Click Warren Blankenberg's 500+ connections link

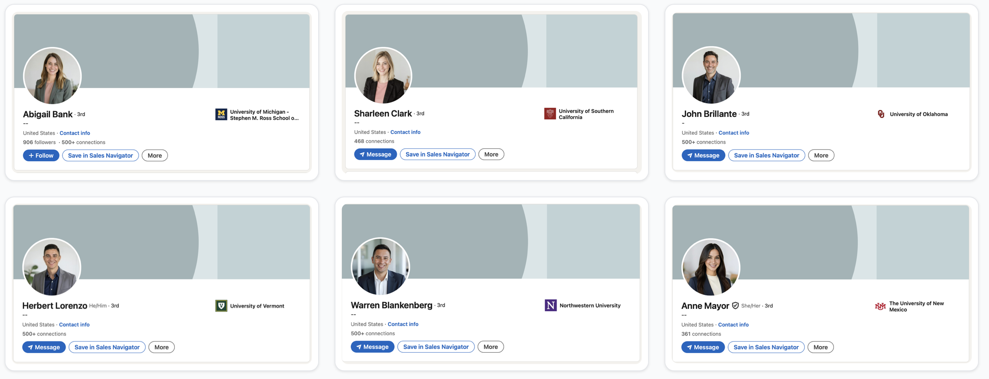click(x=372, y=333)
